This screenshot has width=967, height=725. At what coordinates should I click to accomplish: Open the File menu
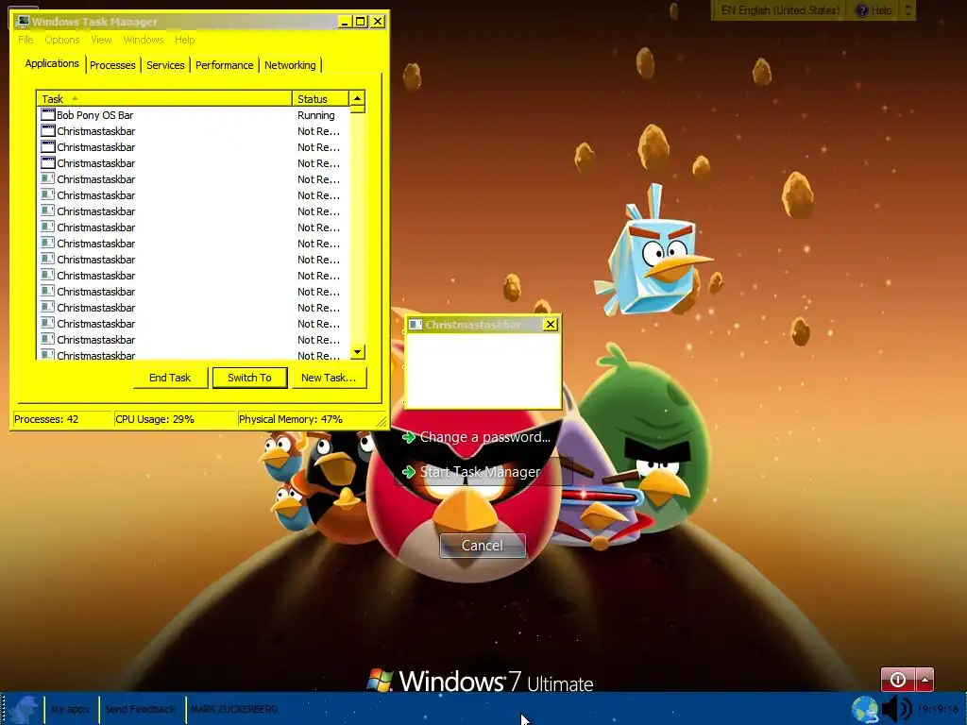[25, 40]
